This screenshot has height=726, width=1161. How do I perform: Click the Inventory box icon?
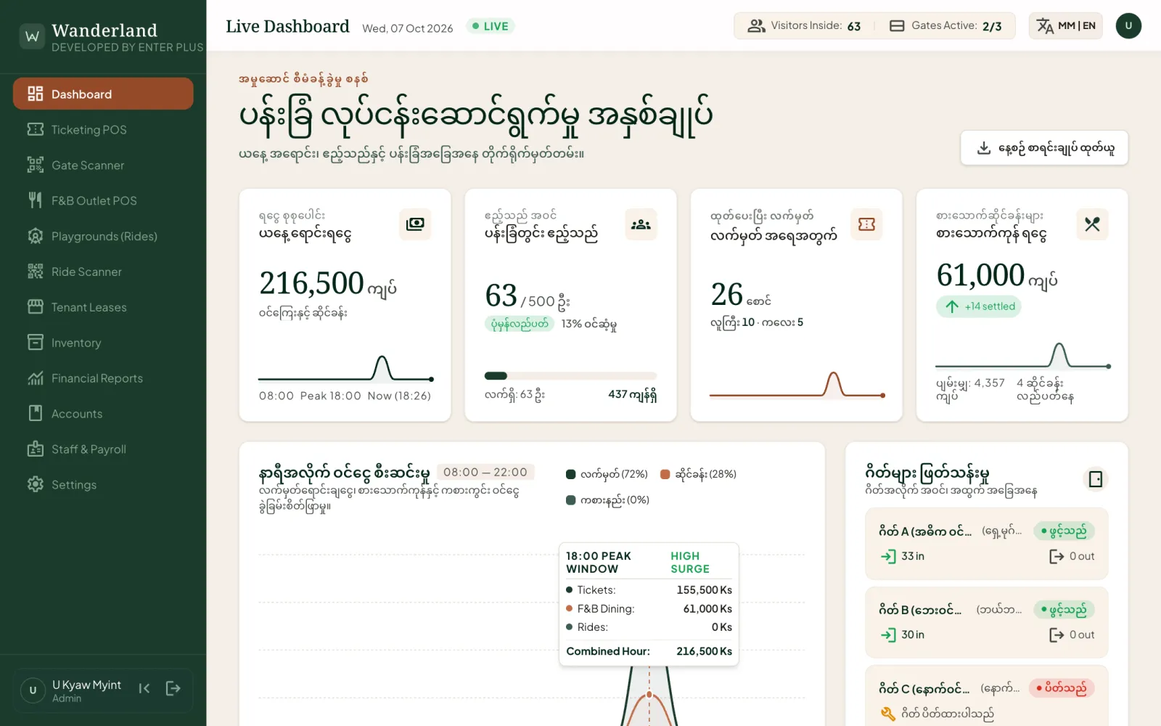click(x=35, y=343)
